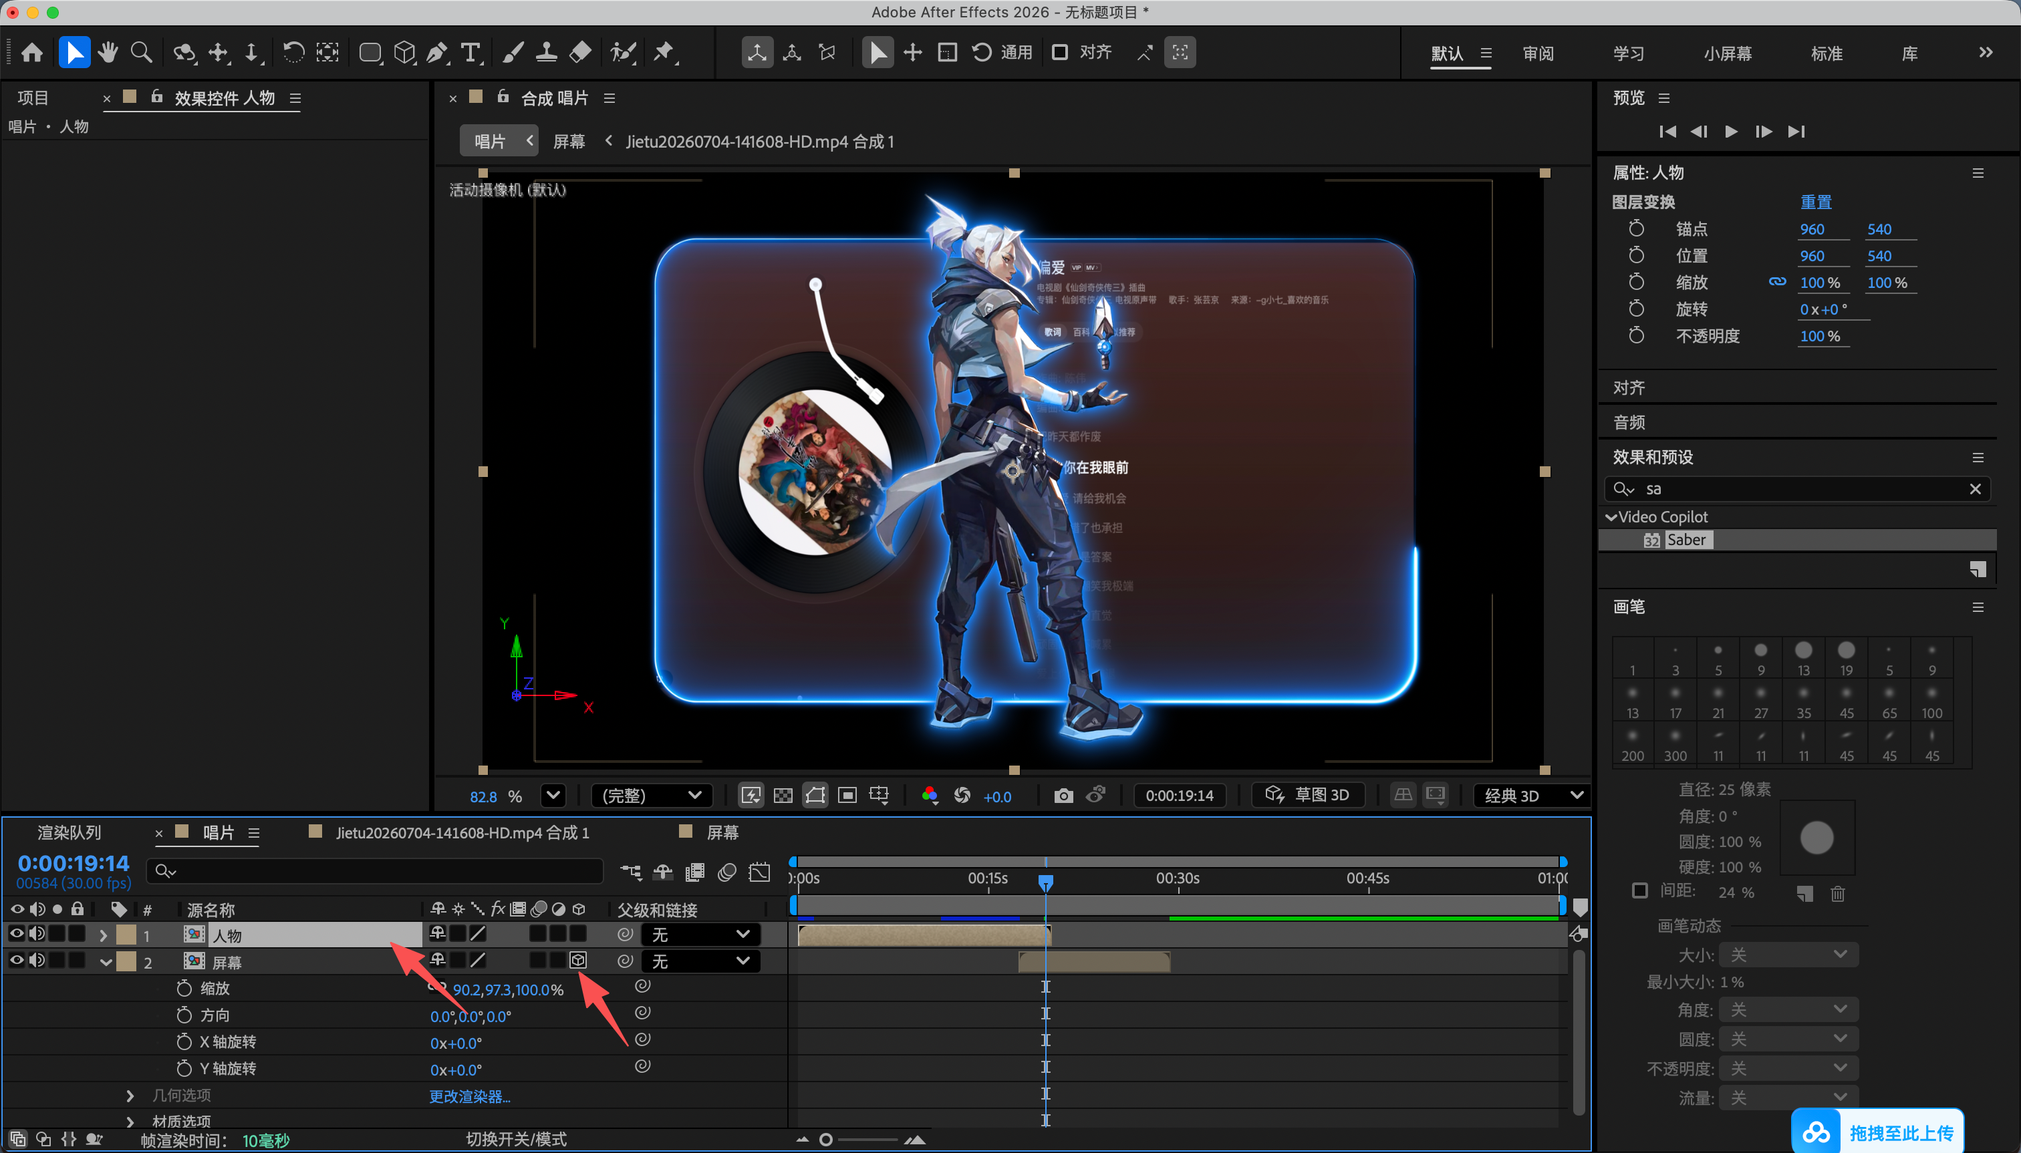Pick the Puppet Pin tool
The width and height of the screenshot is (2021, 1153).
point(664,53)
